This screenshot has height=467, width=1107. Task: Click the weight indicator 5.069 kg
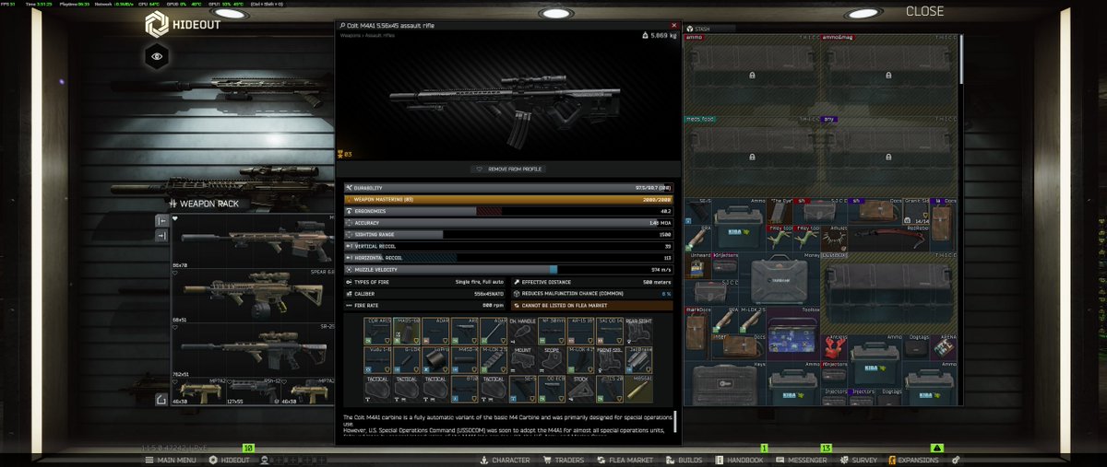(660, 35)
